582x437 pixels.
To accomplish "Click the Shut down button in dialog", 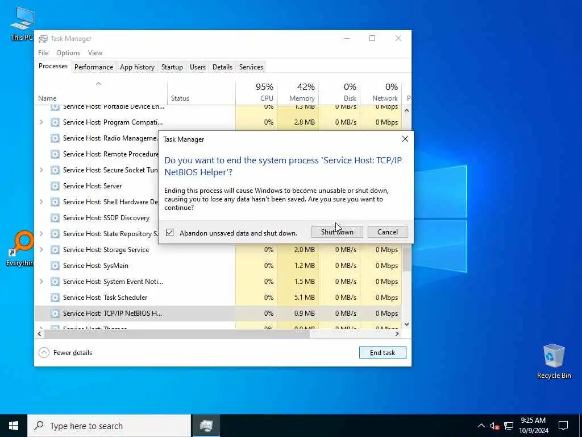I will (337, 232).
